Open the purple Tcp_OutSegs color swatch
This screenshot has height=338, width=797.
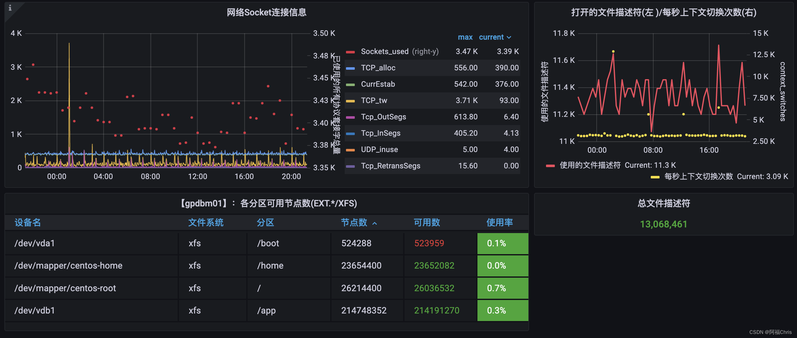[350, 117]
